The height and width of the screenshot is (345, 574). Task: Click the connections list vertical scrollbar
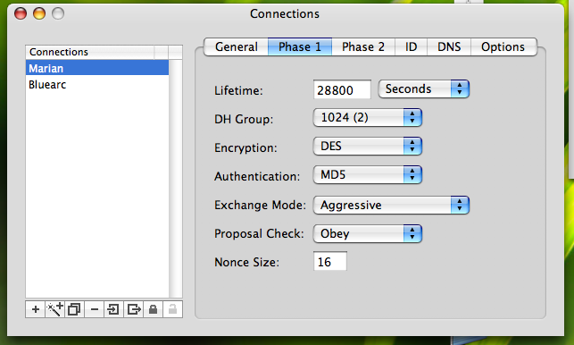(176, 179)
